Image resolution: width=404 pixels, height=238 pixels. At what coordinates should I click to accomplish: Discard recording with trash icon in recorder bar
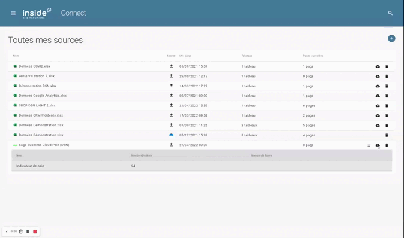click(x=20, y=231)
